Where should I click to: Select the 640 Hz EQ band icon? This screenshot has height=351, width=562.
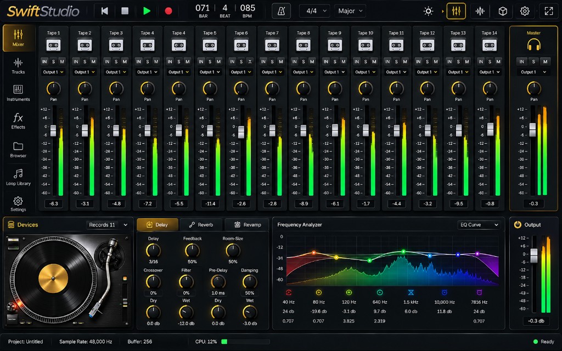(380, 293)
